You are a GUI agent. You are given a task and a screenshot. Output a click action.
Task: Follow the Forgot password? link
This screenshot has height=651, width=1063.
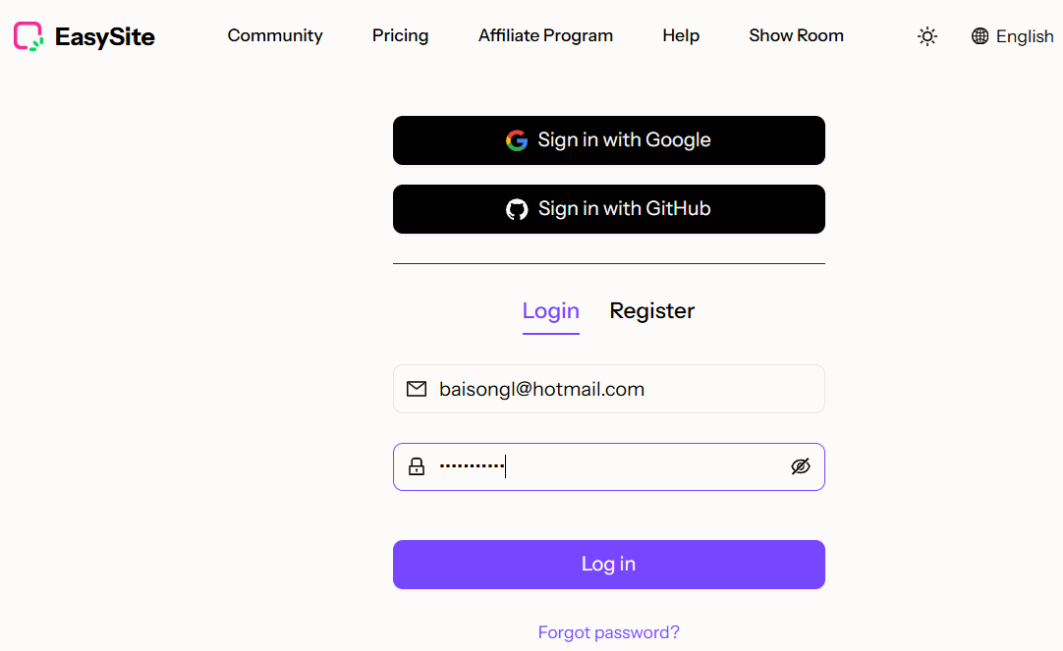[x=609, y=632]
